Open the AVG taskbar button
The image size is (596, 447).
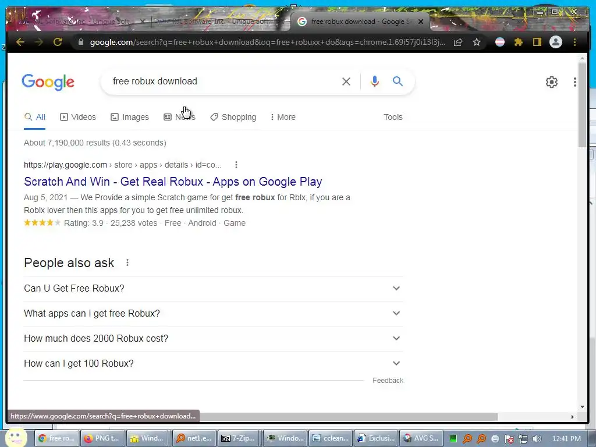point(422,438)
